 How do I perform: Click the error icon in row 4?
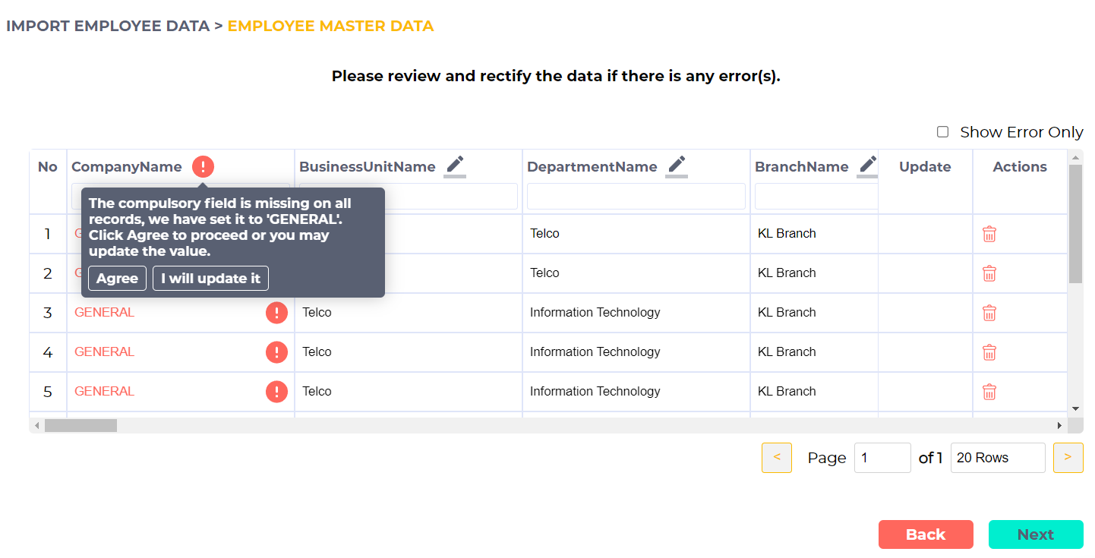coord(276,352)
